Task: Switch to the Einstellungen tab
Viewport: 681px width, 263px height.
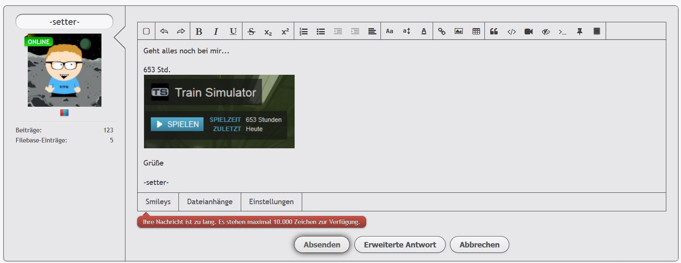Action: (x=271, y=202)
